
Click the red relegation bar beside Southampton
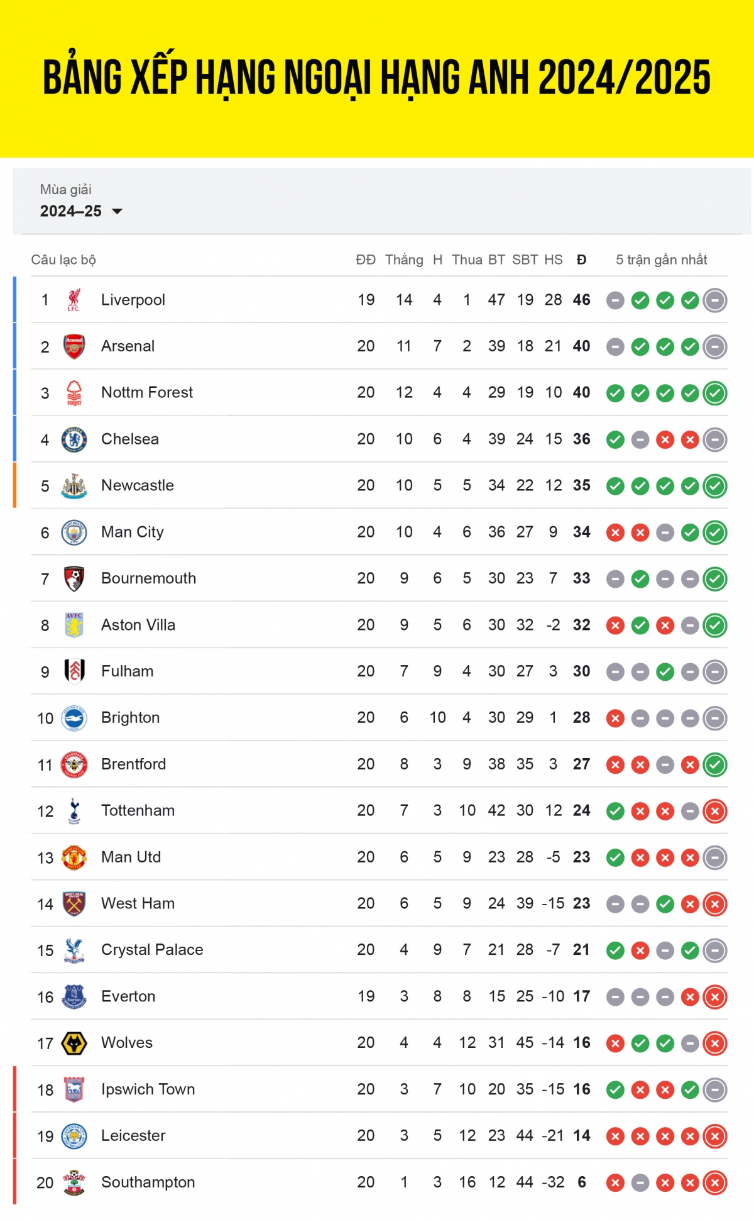14,1182
